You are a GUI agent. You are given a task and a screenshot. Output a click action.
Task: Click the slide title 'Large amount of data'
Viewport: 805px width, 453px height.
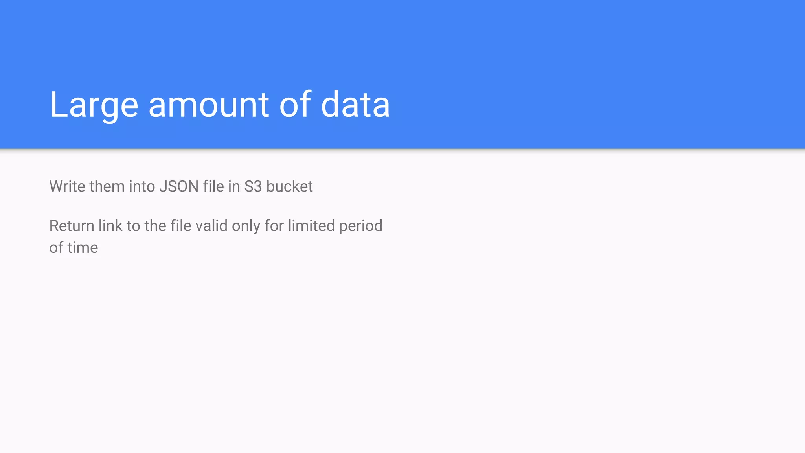point(219,105)
